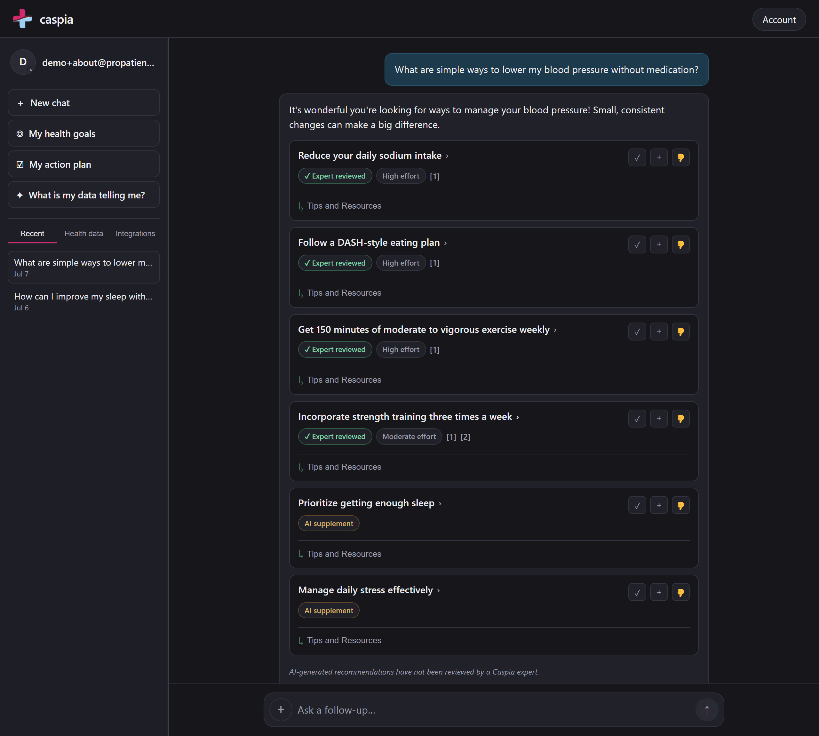Show Tips and Resources for sodium intake
Image resolution: width=819 pixels, height=736 pixels.
pos(340,206)
